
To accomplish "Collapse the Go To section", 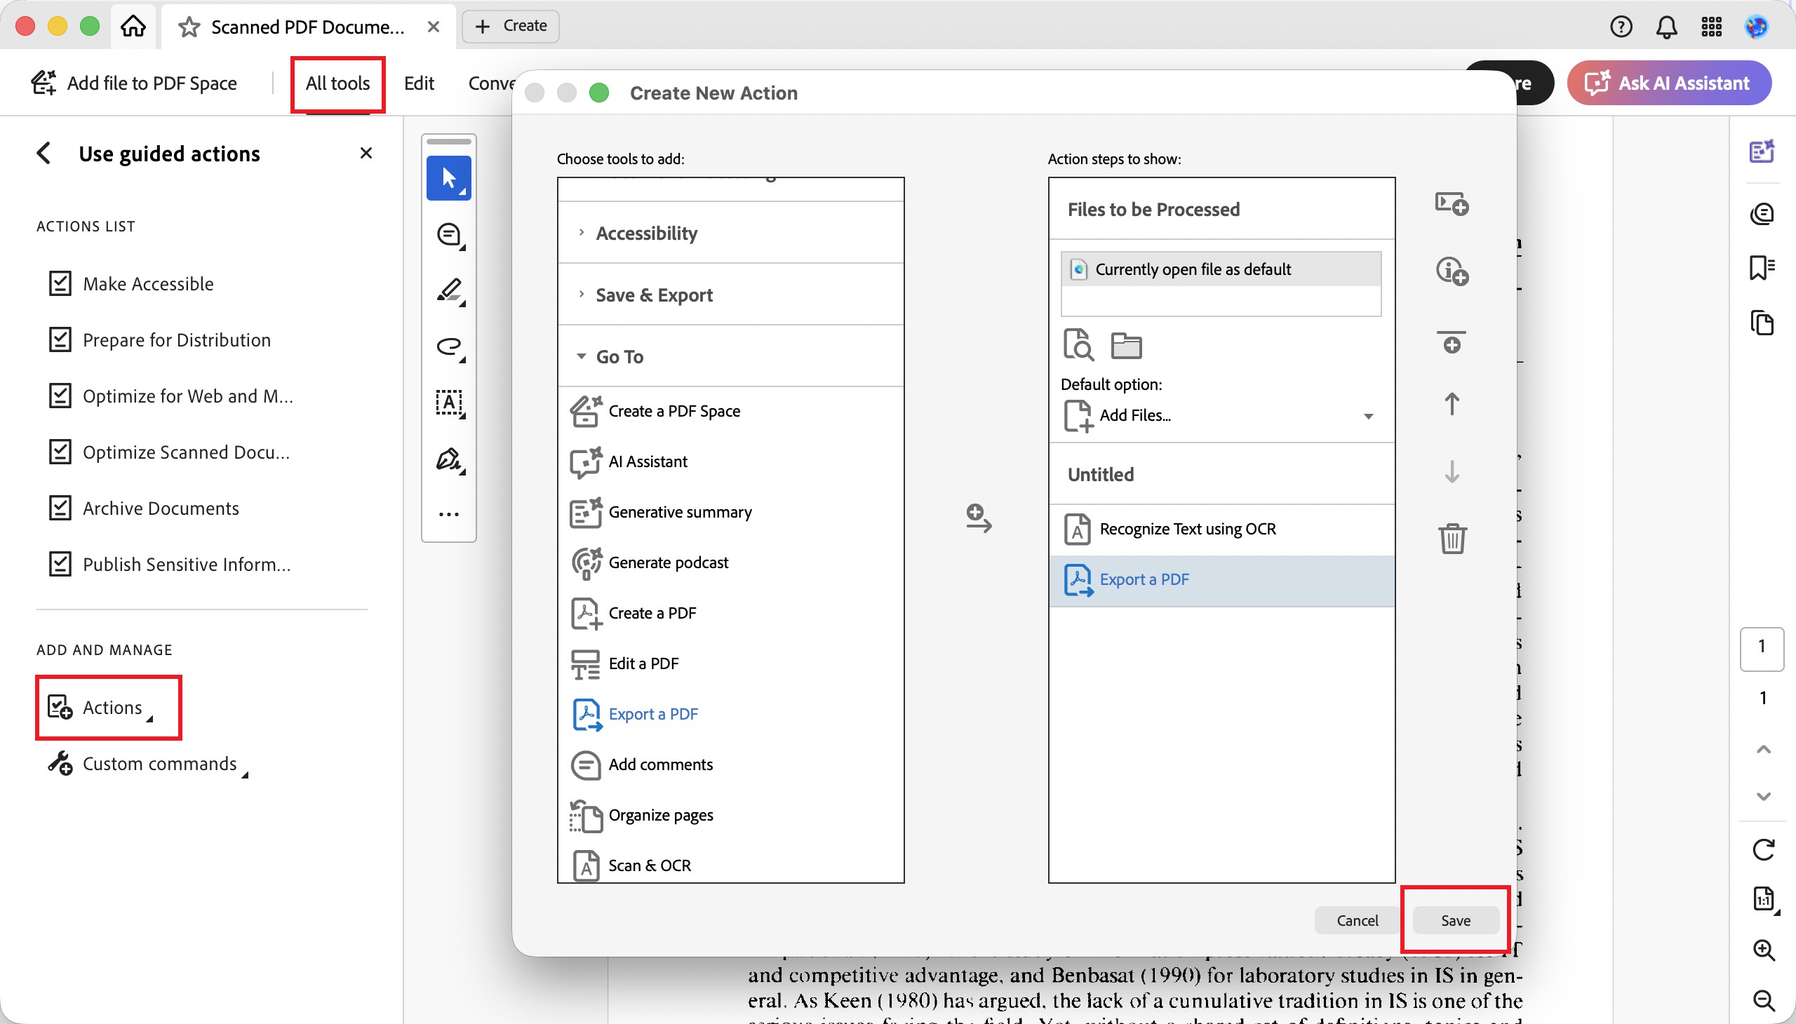I will (x=730, y=356).
